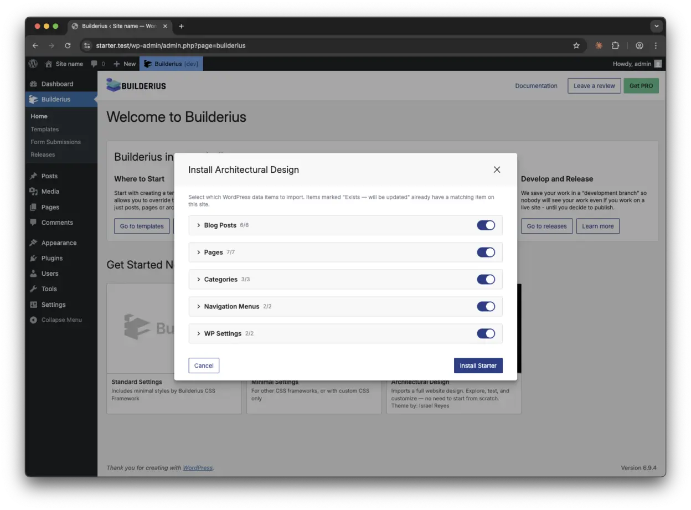Expand the Categories item list

coord(199,280)
